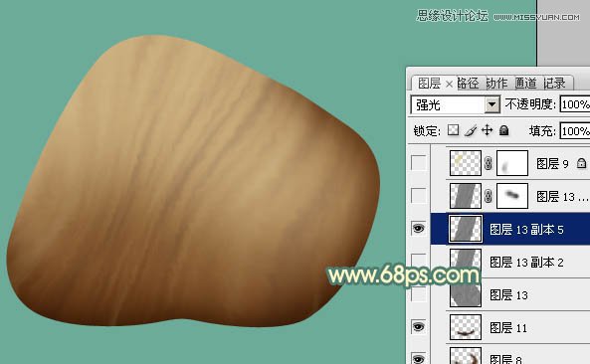Show hidden masked 图层 13 copy layer
The height and width of the screenshot is (364, 590).
[419, 196]
